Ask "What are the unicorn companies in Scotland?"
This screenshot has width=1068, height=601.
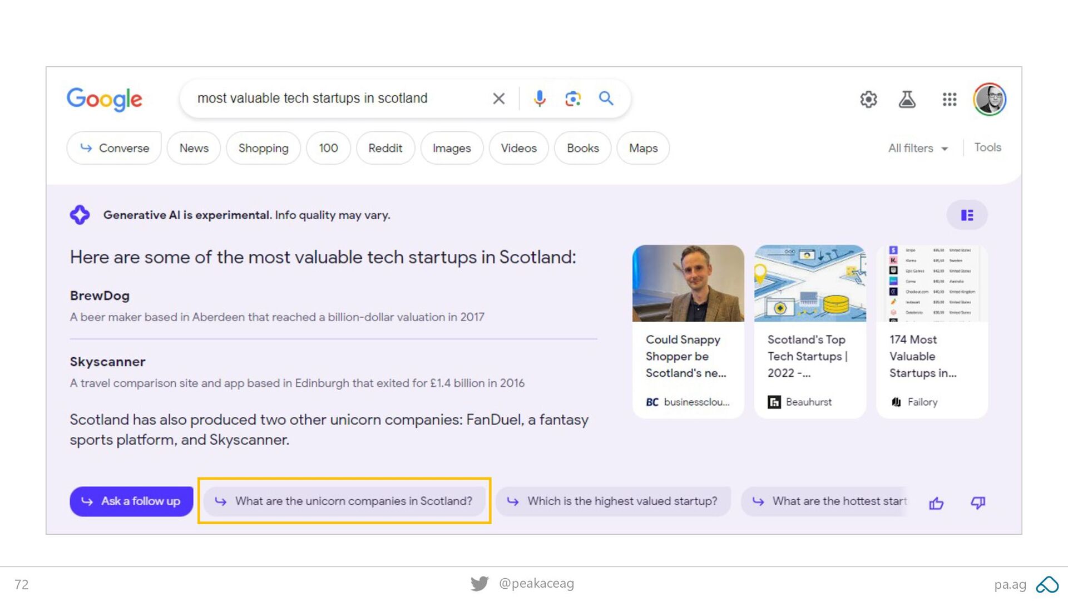[344, 501]
